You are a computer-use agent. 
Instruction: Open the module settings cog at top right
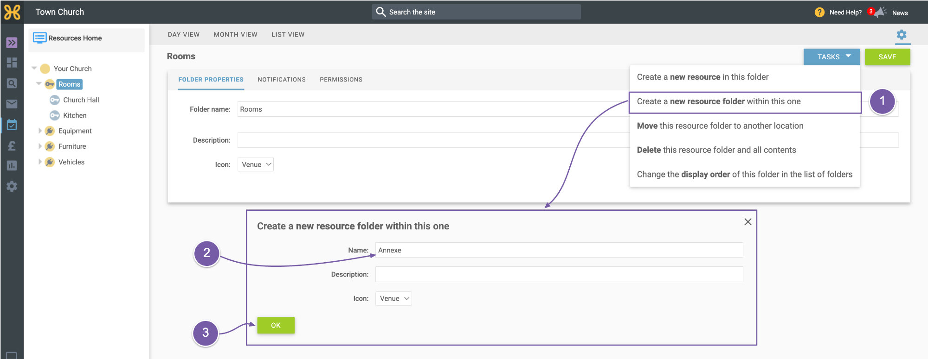pos(901,35)
